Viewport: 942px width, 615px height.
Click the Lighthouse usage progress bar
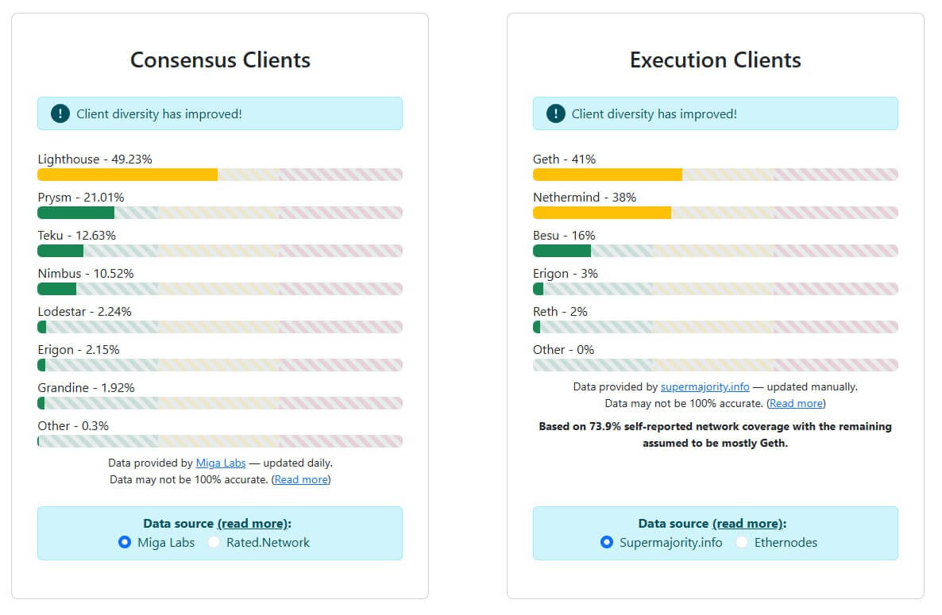tap(220, 175)
